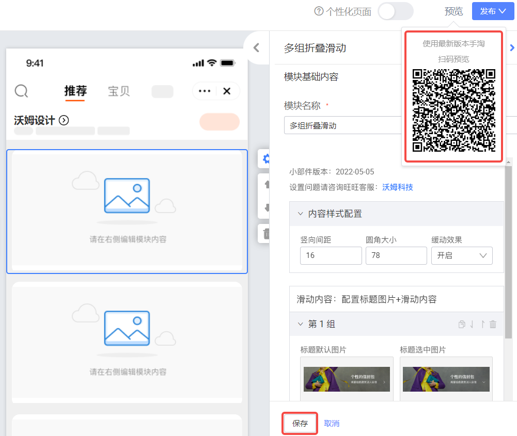Move 第 1 组 up with the up-arrow icon
This screenshot has width=517, height=436.
pos(482,325)
